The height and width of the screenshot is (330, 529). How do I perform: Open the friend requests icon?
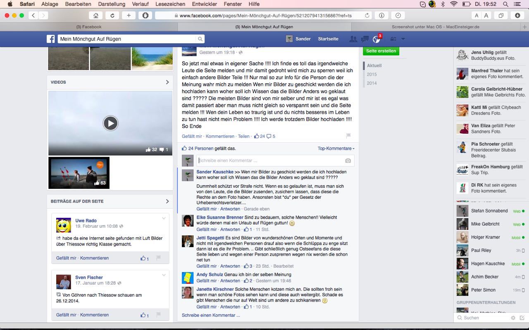353,39
